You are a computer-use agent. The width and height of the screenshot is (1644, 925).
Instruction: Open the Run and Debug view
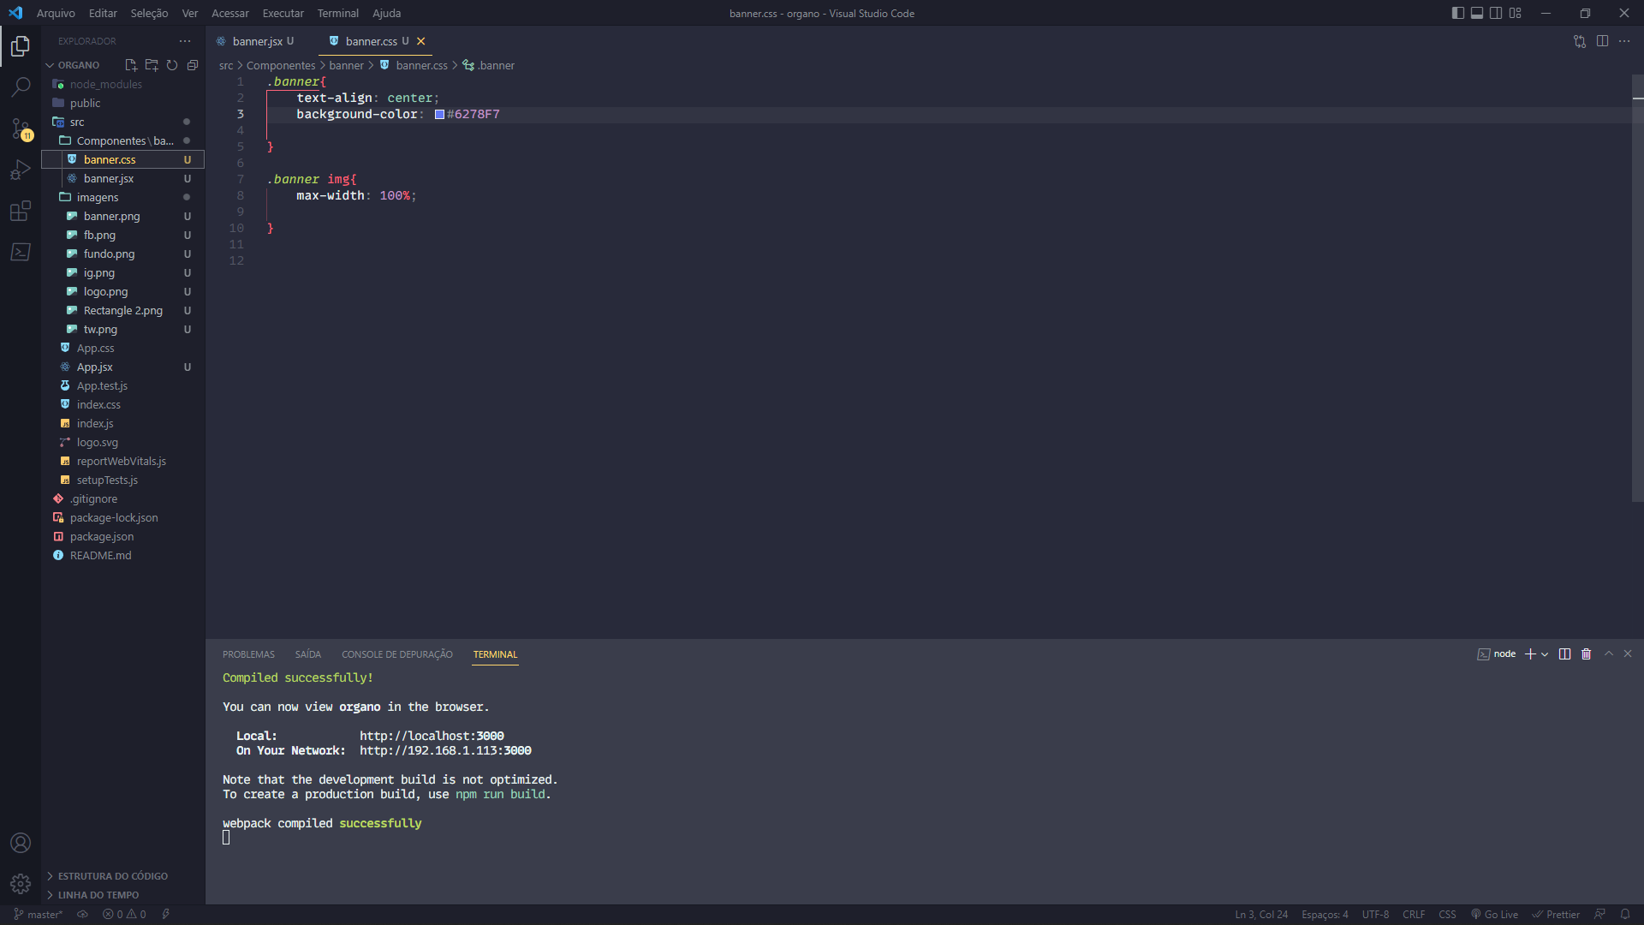tap(21, 170)
